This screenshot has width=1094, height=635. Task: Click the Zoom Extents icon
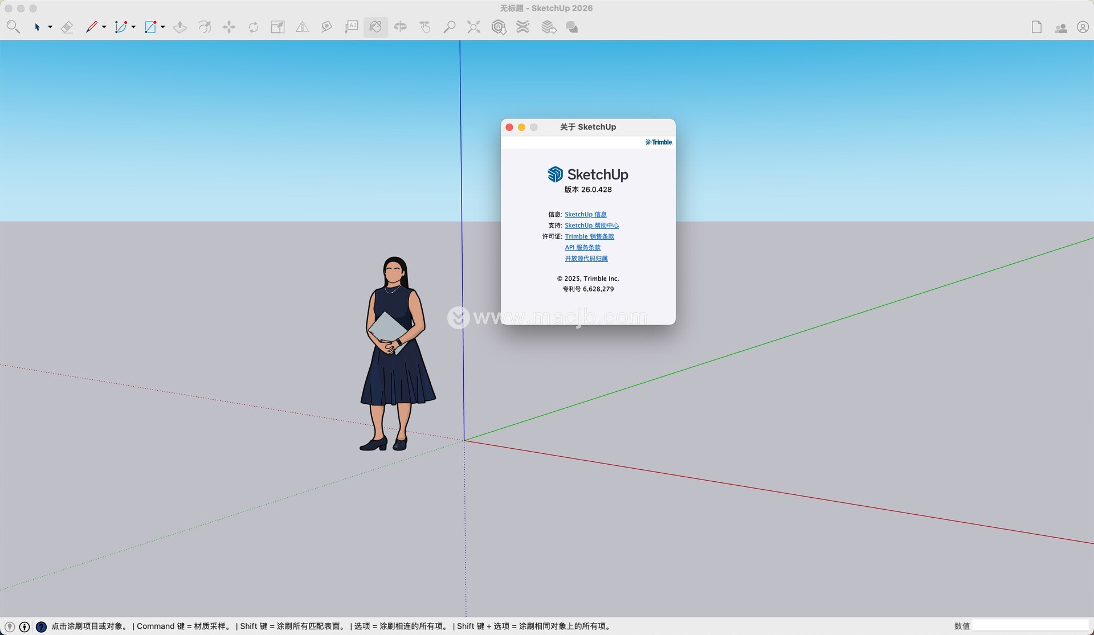(473, 27)
